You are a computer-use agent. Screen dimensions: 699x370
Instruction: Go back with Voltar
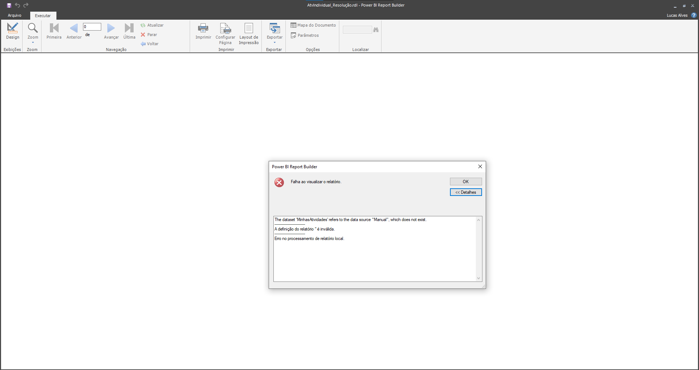click(150, 44)
